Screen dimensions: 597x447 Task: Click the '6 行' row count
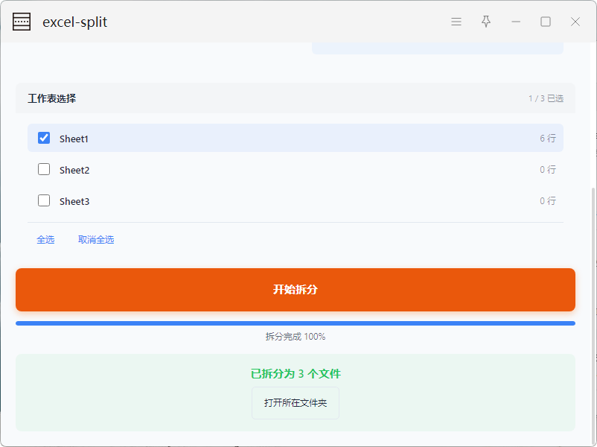(548, 139)
